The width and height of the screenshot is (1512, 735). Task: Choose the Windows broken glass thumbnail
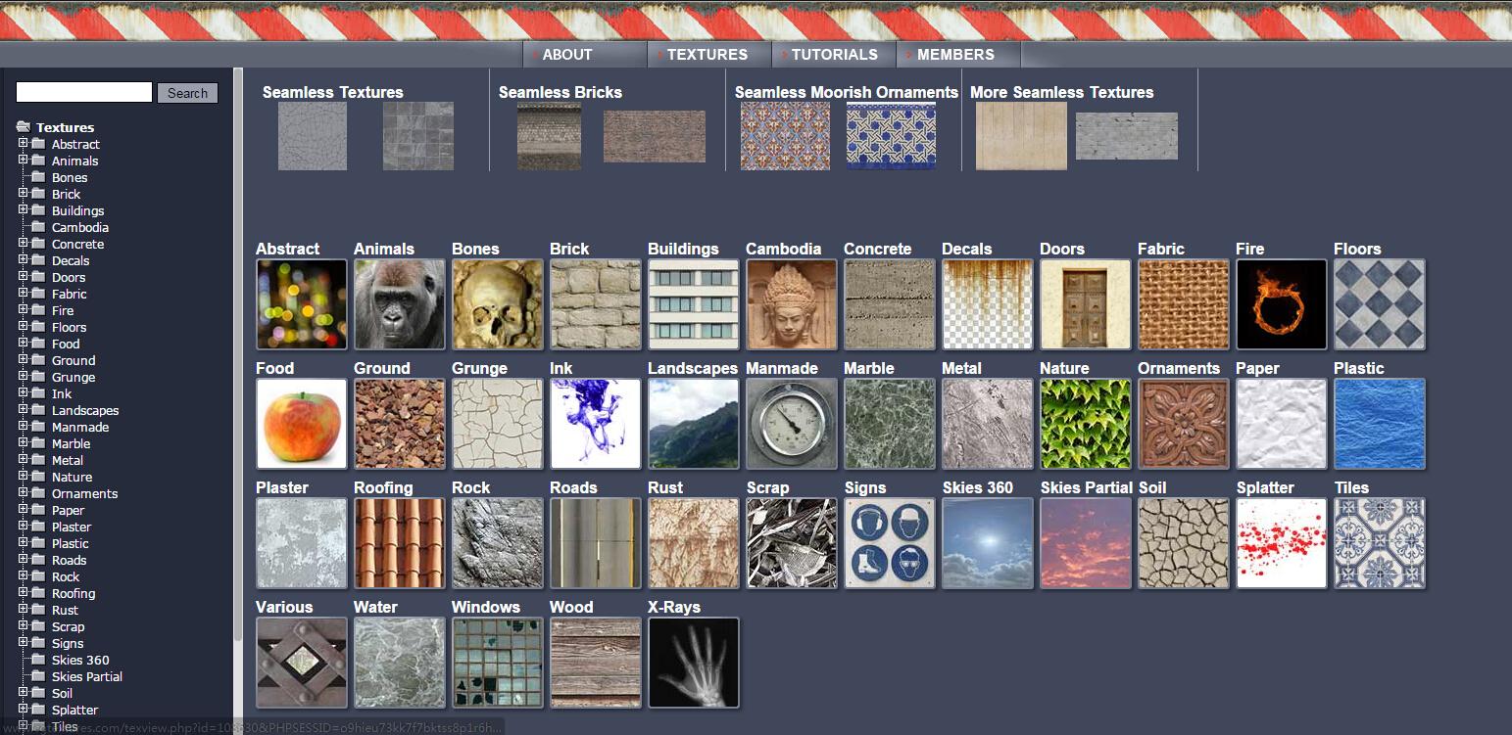click(x=498, y=663)
